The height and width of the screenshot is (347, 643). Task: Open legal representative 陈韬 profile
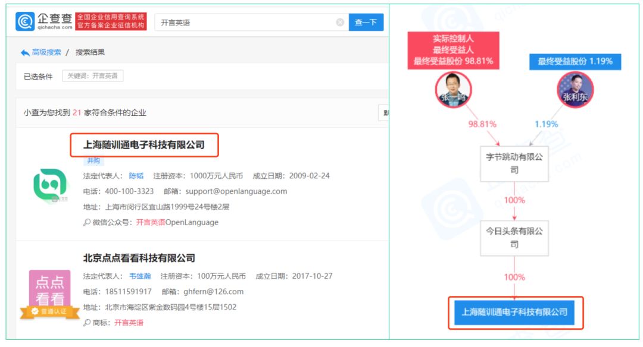tap(136, 176)
